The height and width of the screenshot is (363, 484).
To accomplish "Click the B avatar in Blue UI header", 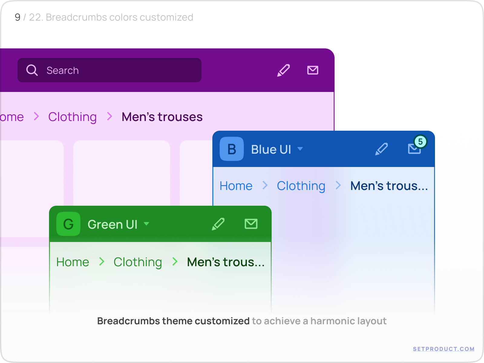I will [231, 149].
